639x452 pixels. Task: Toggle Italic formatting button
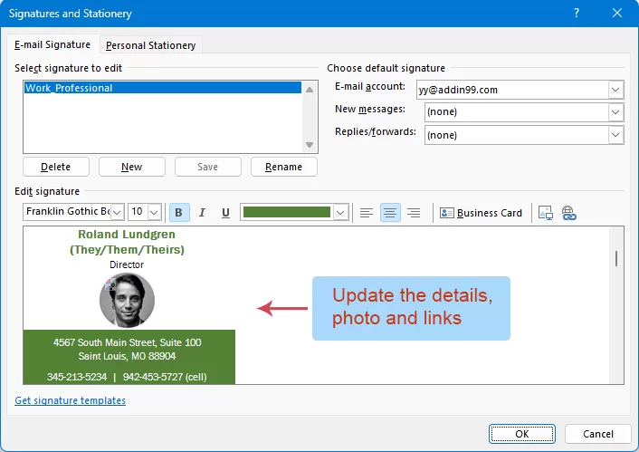click(x=202, y=213)
